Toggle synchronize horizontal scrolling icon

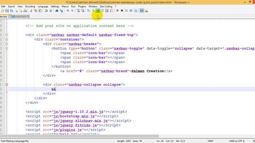pyautogui.click(x=82, y=11)
